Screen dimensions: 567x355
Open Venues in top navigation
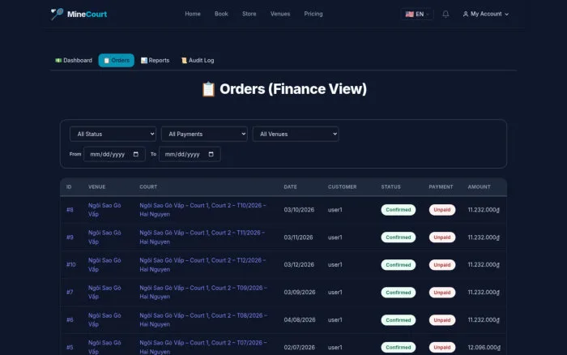[x=280, y=14]
